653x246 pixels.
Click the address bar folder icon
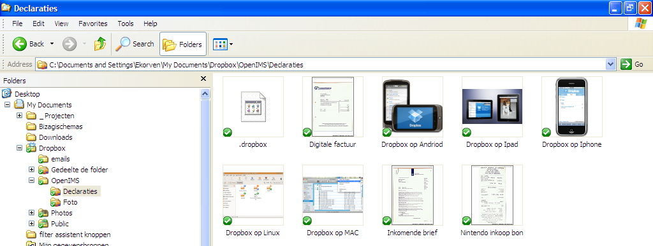point(41,65)
